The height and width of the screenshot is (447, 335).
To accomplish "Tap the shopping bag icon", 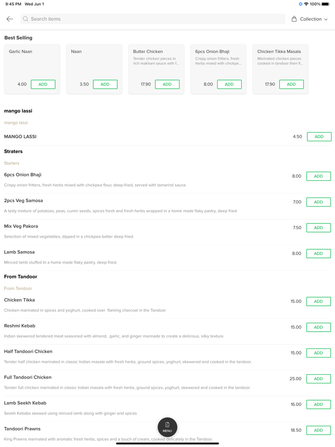I will 294,19.
